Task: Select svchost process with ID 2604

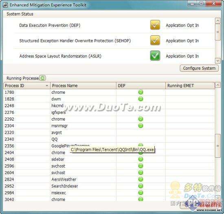Action: (x=109, y=172)
